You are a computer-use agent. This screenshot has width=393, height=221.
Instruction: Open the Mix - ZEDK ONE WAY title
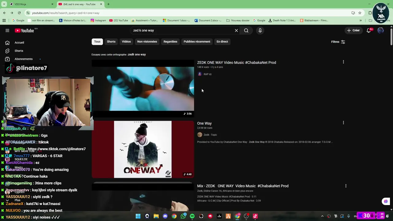point(243,186)
